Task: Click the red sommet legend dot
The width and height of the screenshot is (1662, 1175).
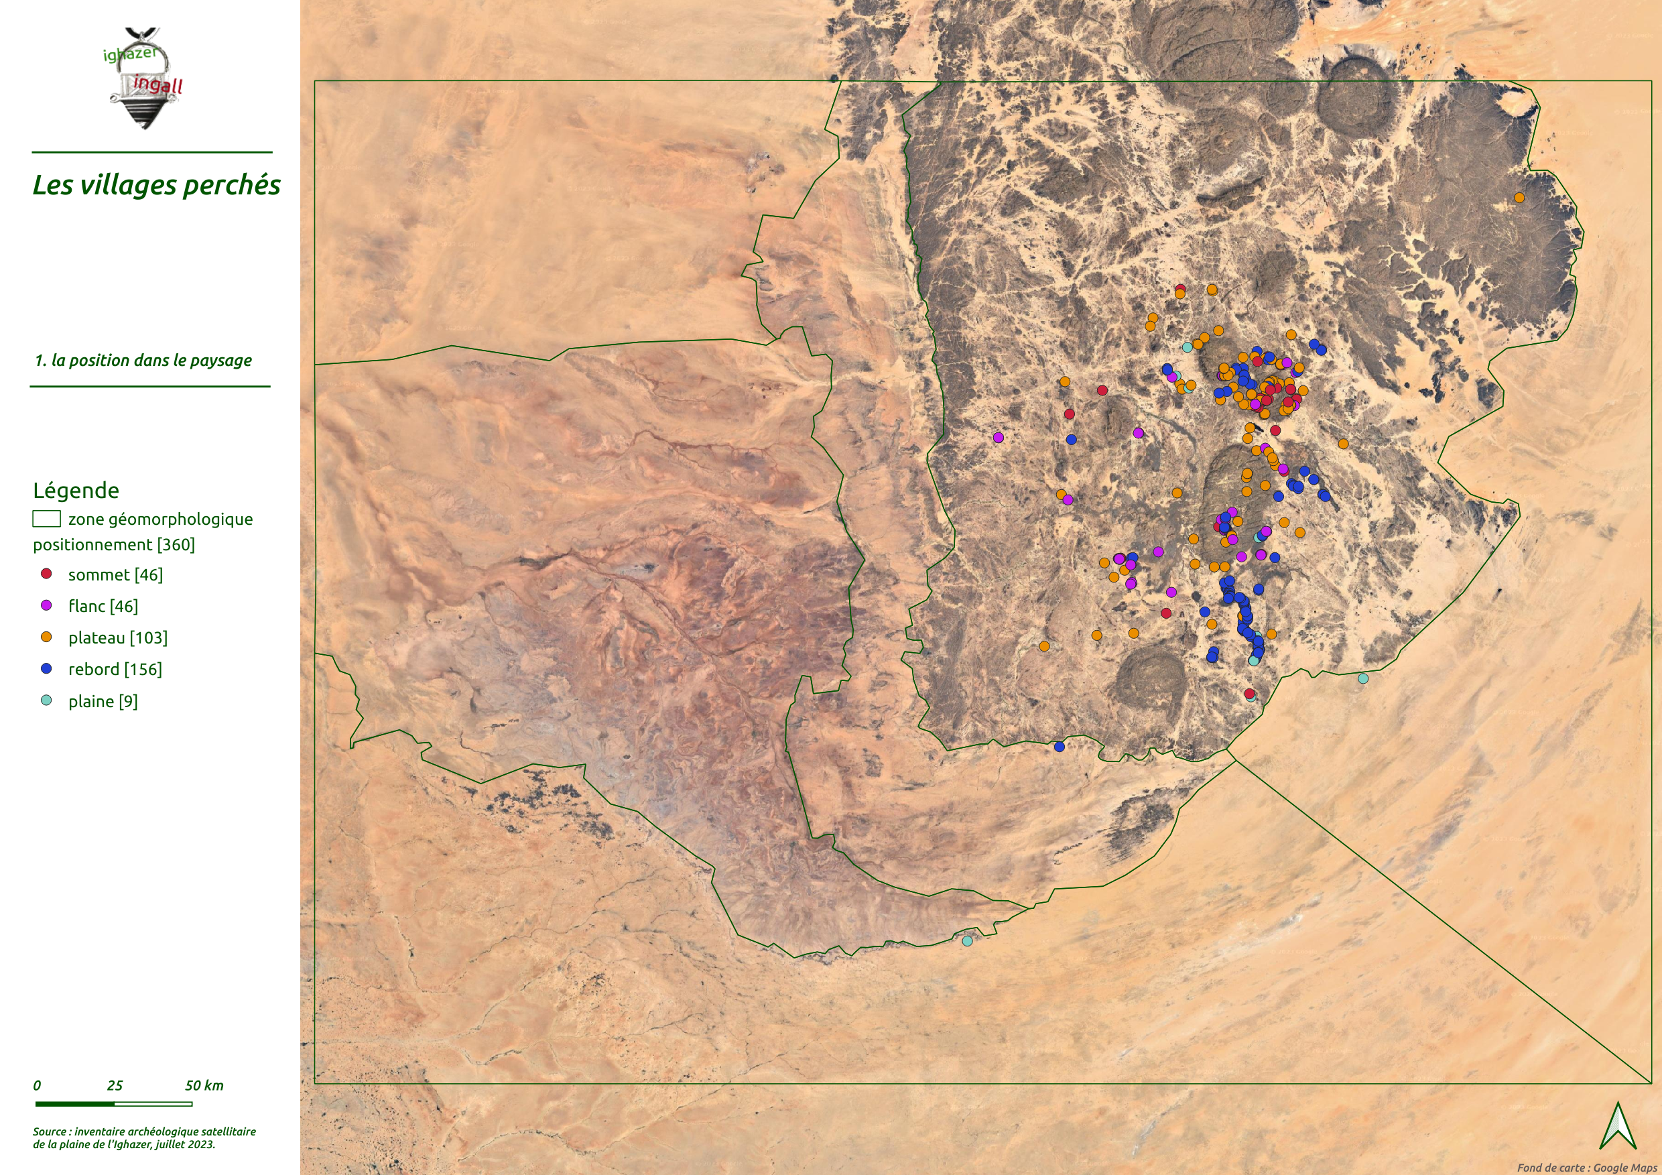Action: [46, 573]
